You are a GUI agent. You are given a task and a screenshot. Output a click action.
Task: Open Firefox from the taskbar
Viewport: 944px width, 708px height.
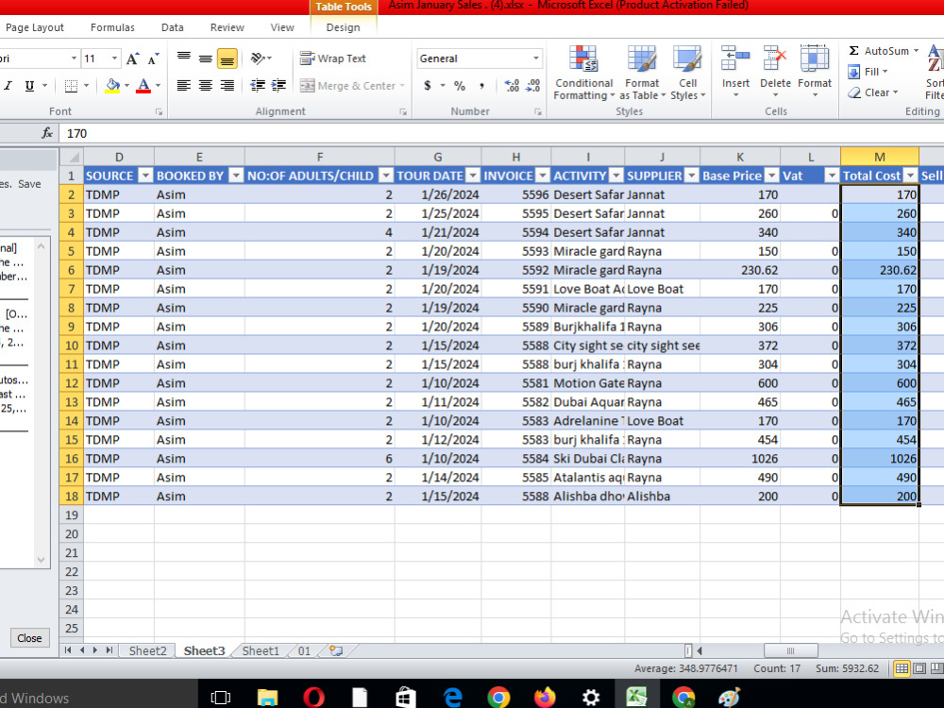point(545,698)
